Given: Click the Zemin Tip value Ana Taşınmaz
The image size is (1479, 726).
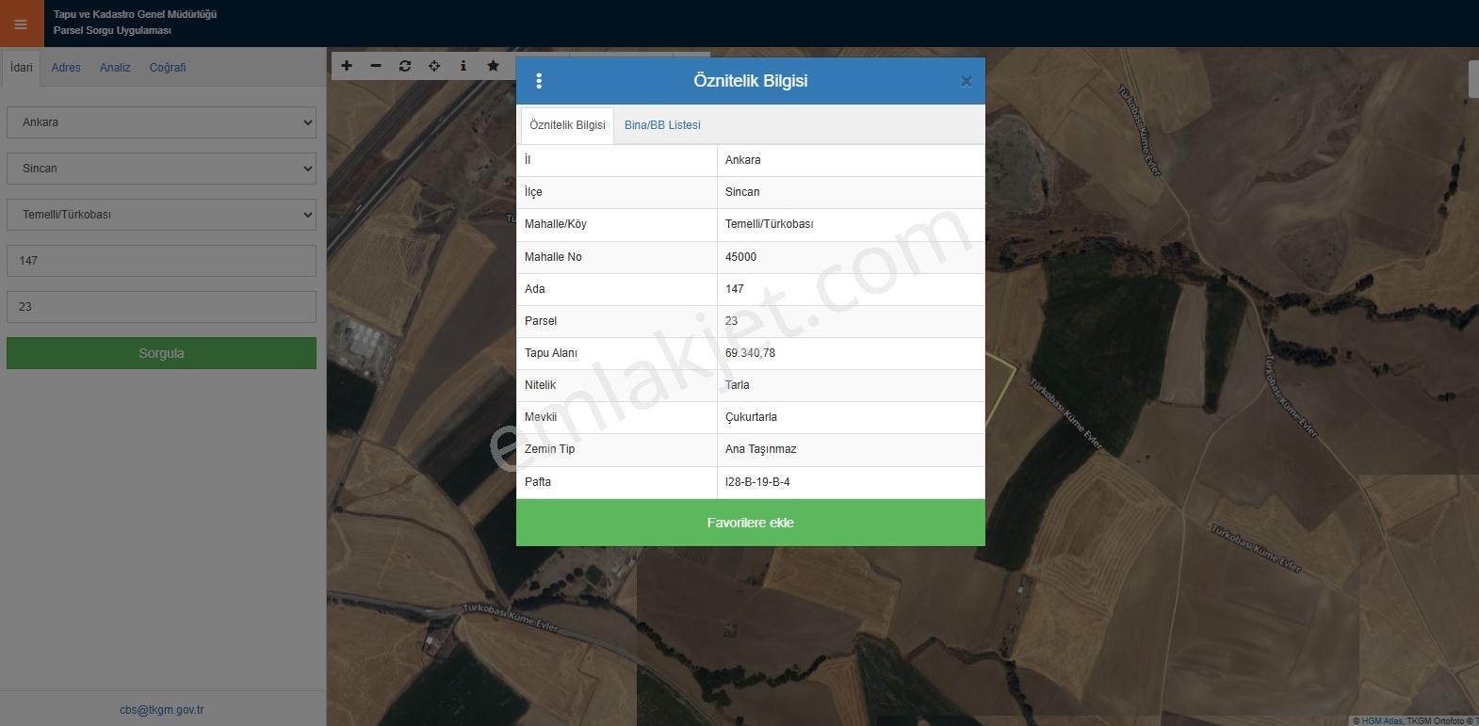Looking at the screenshot, I should pyautogui.click(x=760, y=449).
